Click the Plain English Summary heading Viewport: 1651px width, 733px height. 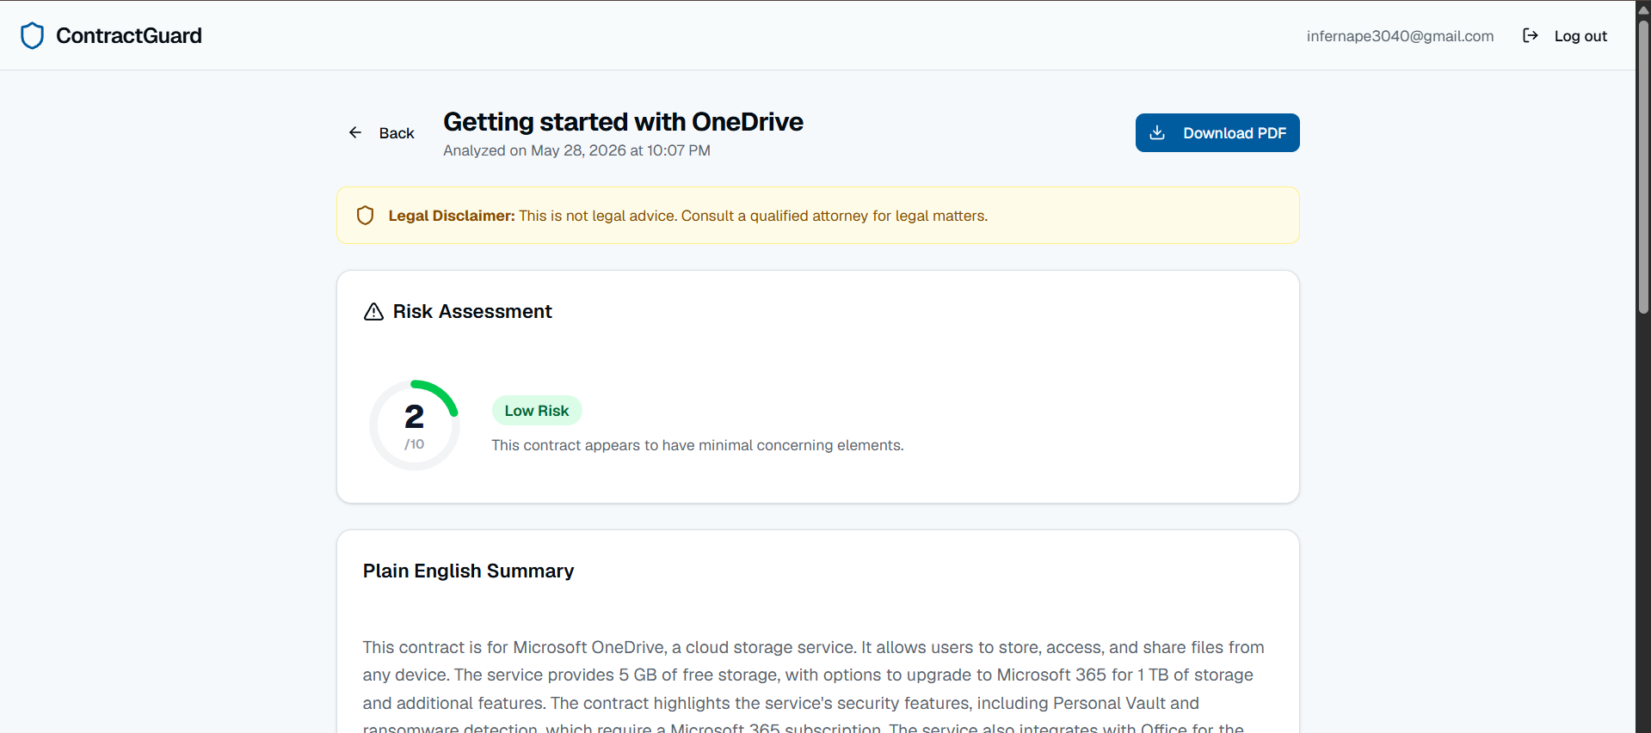coord(468,571)
